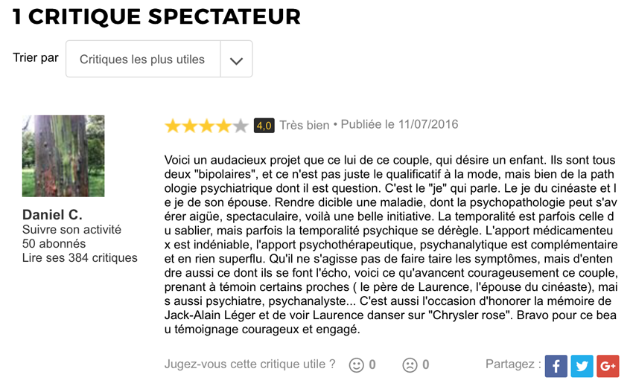Expand the sort dropdown chevron arrow
Screen dimensions: 633x392
236,59
